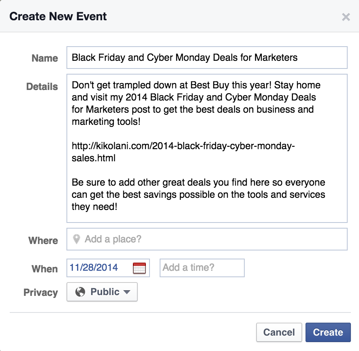359x351 pixels.
Task: Click the location pin icon in Where field
Action: [77, 239]
